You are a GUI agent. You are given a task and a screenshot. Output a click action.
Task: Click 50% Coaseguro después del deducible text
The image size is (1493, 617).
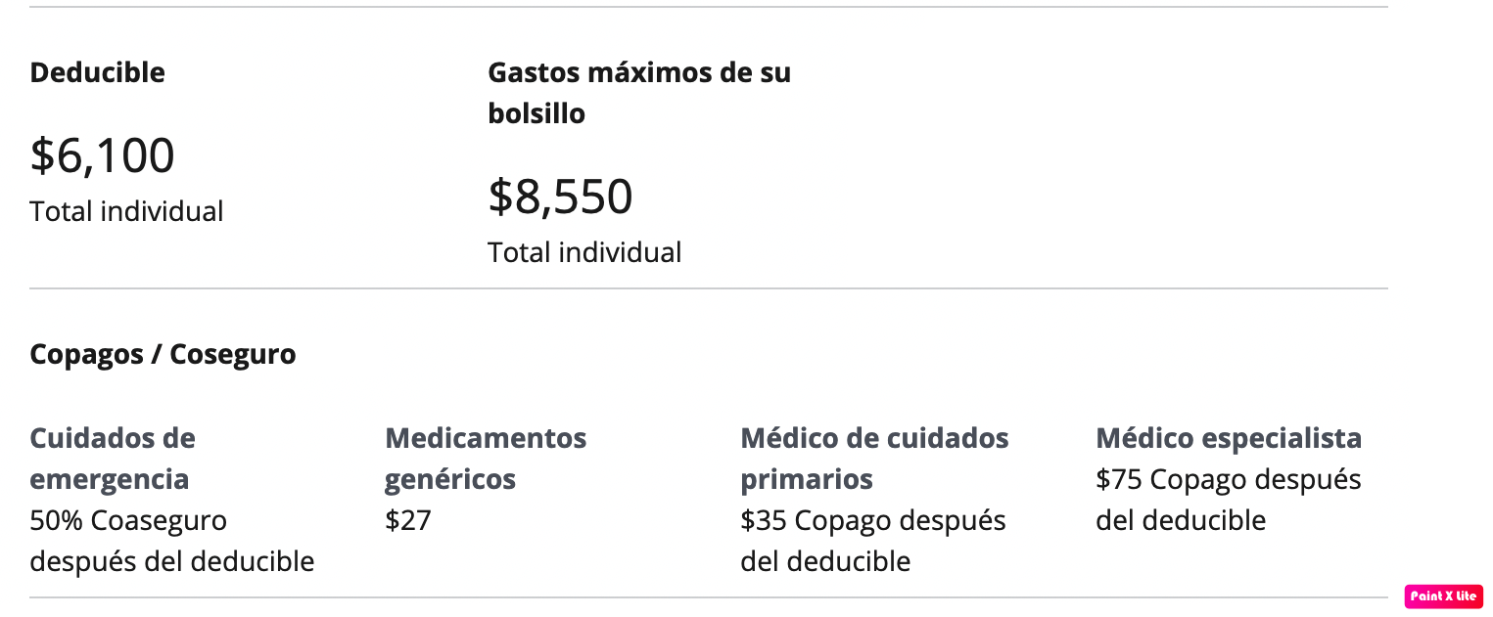point(172,541)
